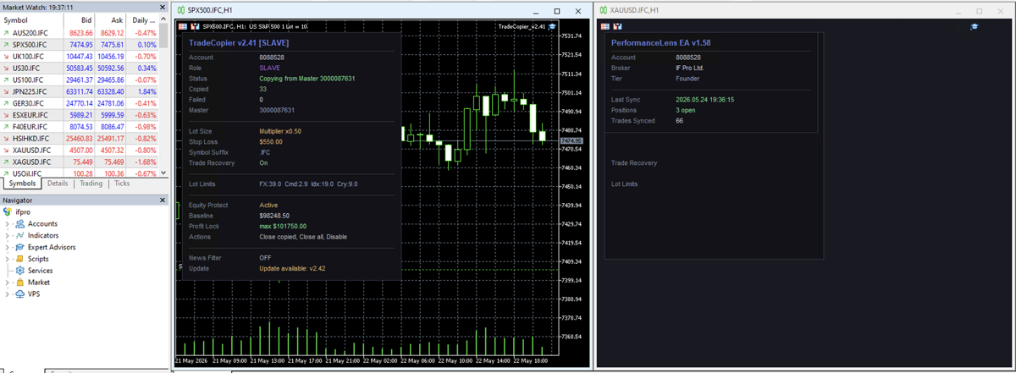Click the down arrow icon beside GER30.IFC
Screen dimensions: 1016x373
(6, 103)
